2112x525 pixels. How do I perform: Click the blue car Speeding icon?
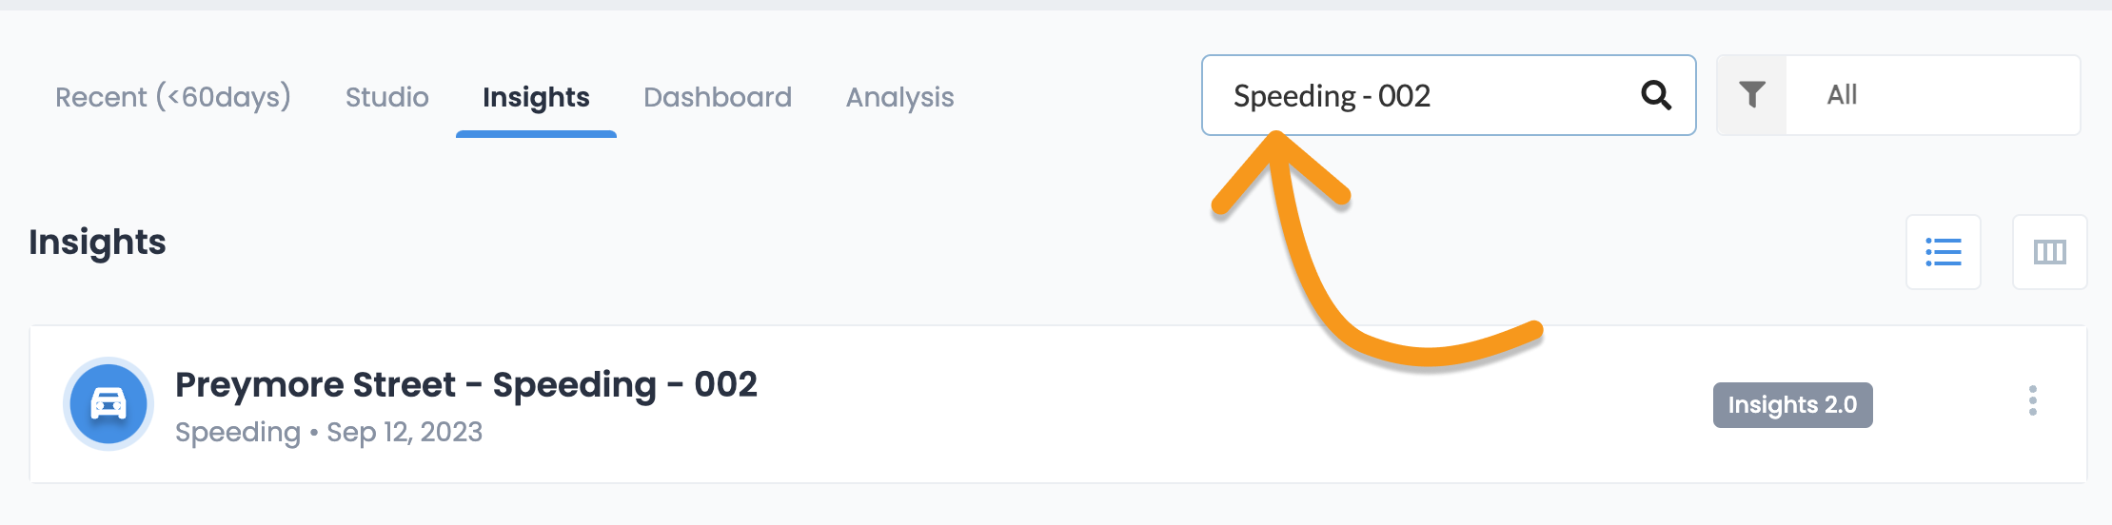tap(109, 404)
